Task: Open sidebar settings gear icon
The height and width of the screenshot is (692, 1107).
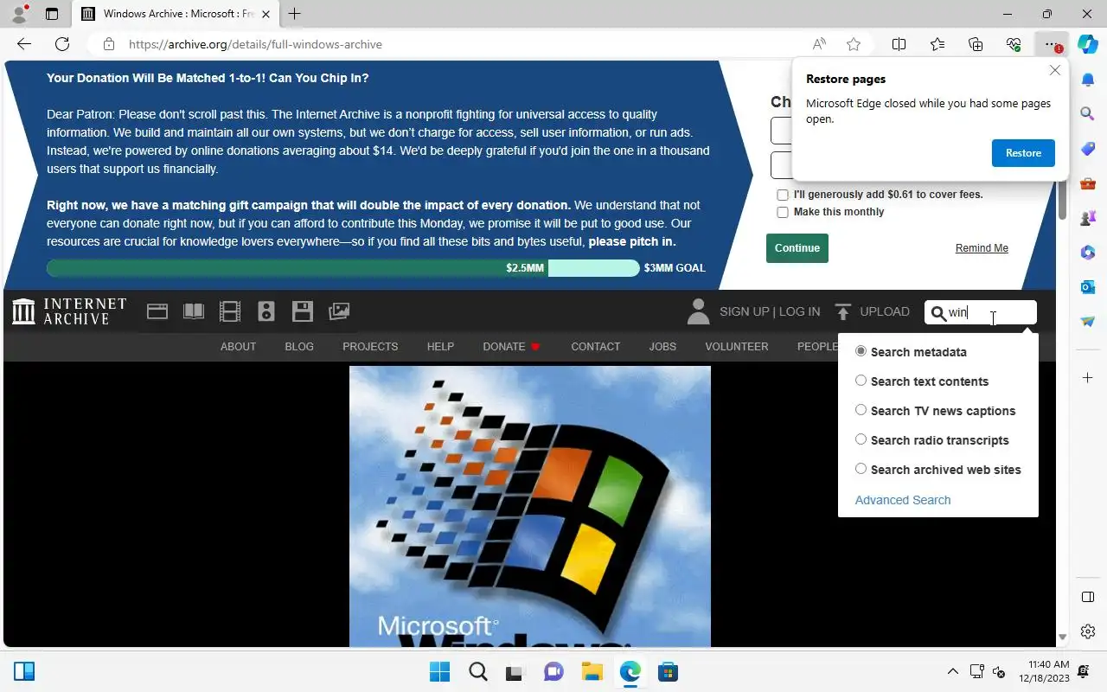Action: pyautogui.click(x=1088, y=631)
